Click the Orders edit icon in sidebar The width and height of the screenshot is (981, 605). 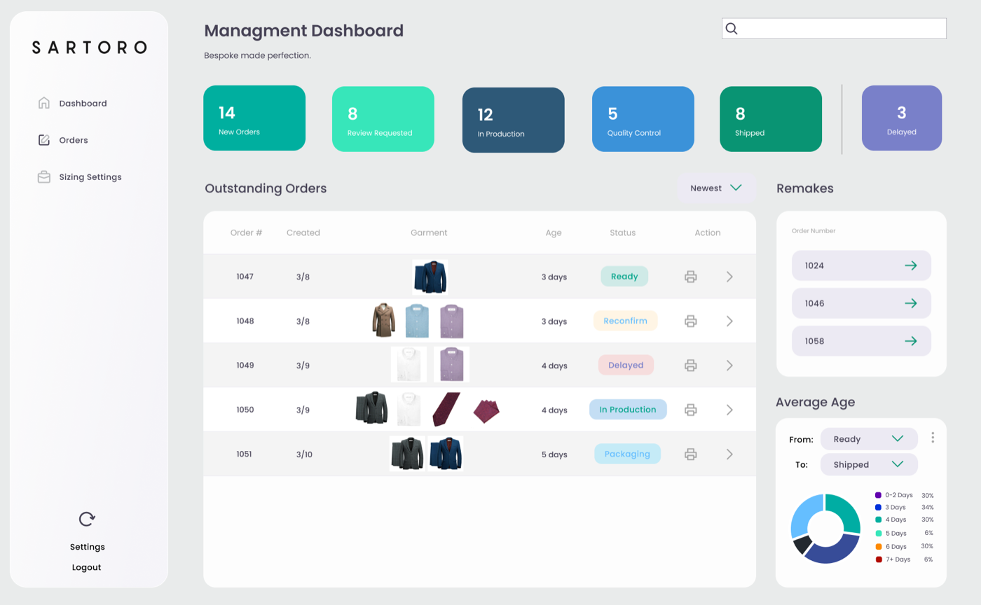click(x=43, y=140)
